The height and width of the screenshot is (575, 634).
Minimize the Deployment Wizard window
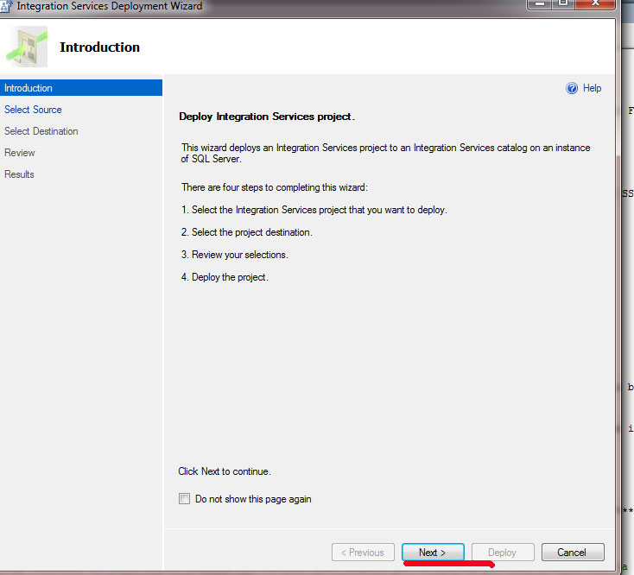pyautogui.click(x=540, y=3)
